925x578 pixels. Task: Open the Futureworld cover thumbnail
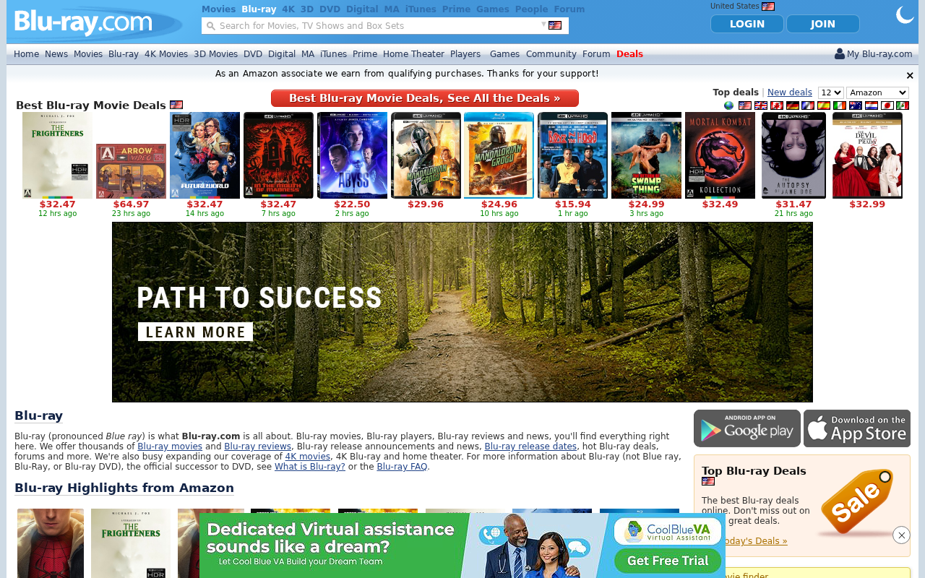coord(205,155)
